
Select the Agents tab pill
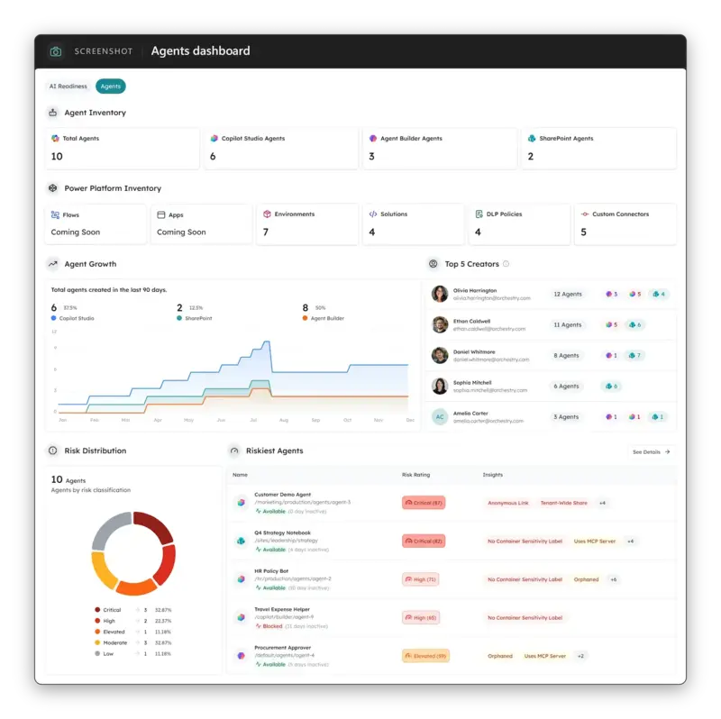point(110,86)
